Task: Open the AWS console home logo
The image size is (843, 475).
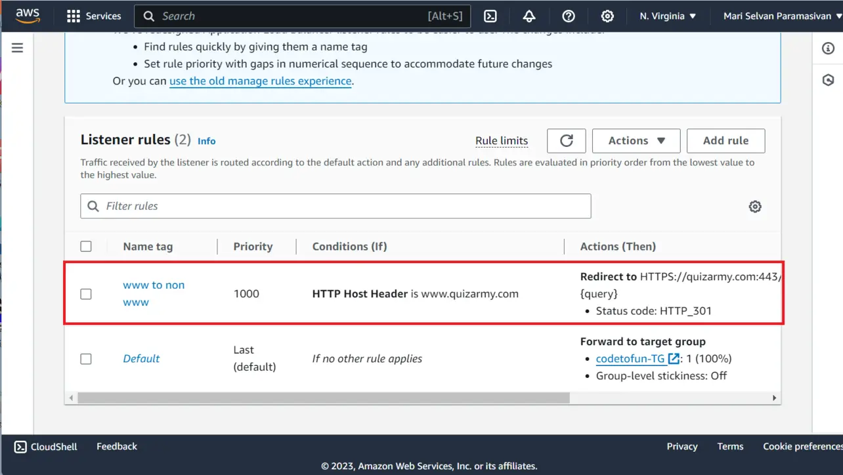Action: coord(28,16)
